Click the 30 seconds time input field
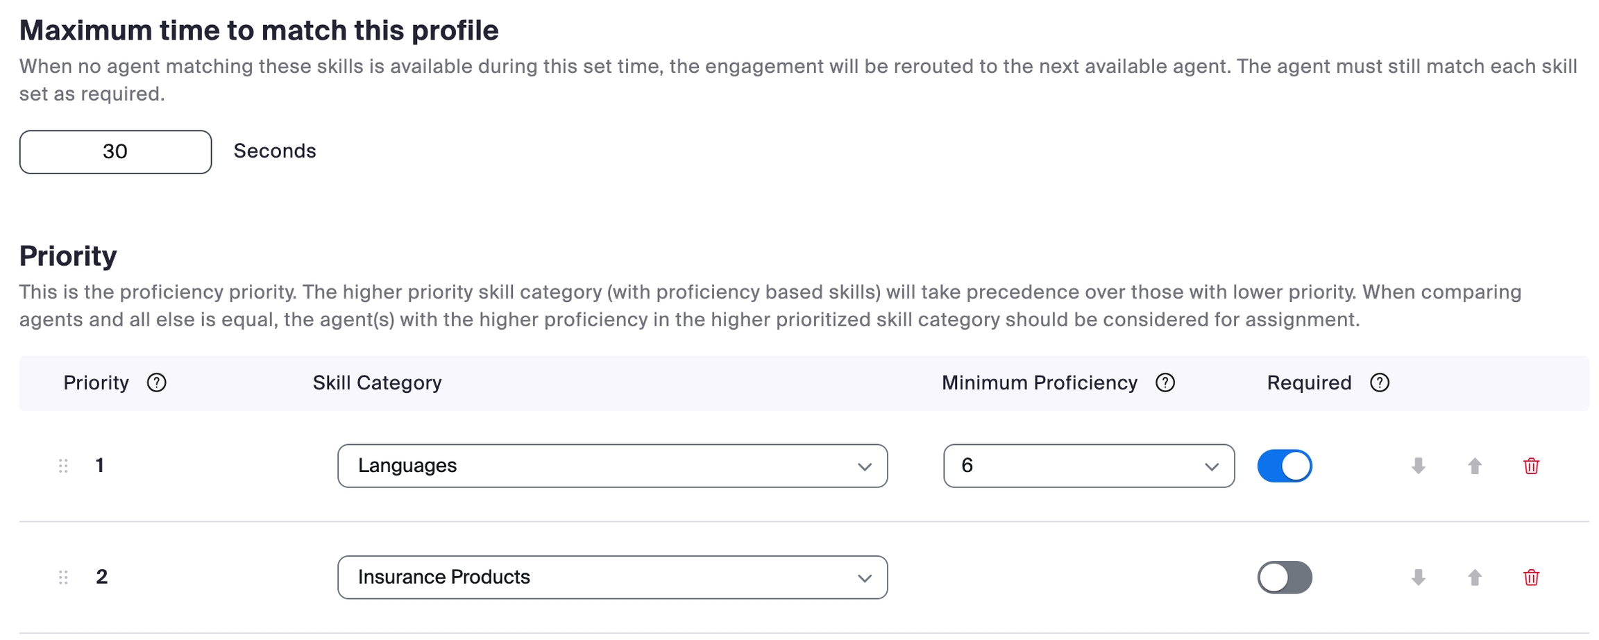This screenshot has width=1599, height=640. point(115,152)
